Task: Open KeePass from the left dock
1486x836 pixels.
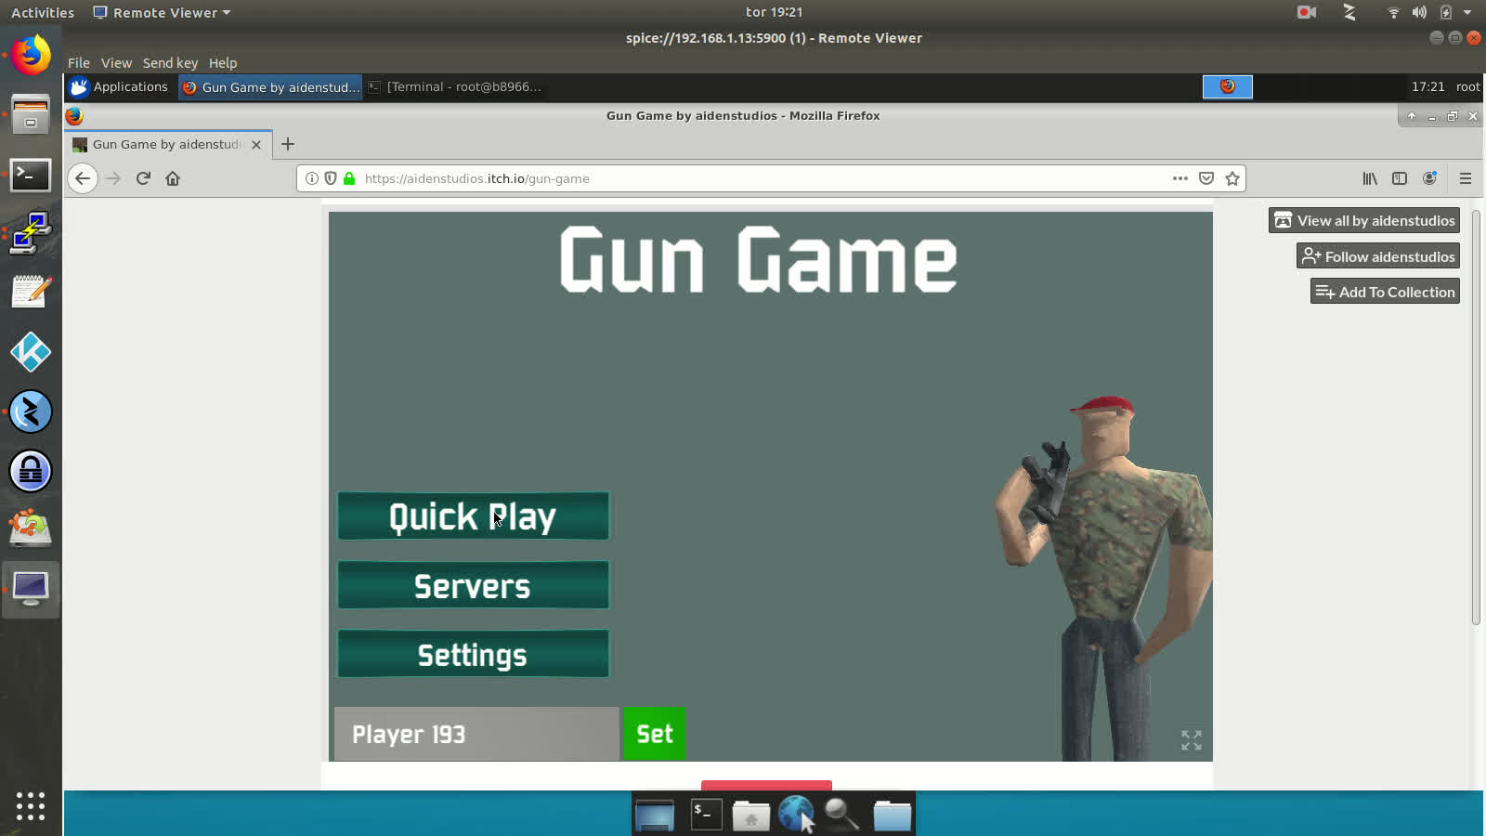Action: 31,471
